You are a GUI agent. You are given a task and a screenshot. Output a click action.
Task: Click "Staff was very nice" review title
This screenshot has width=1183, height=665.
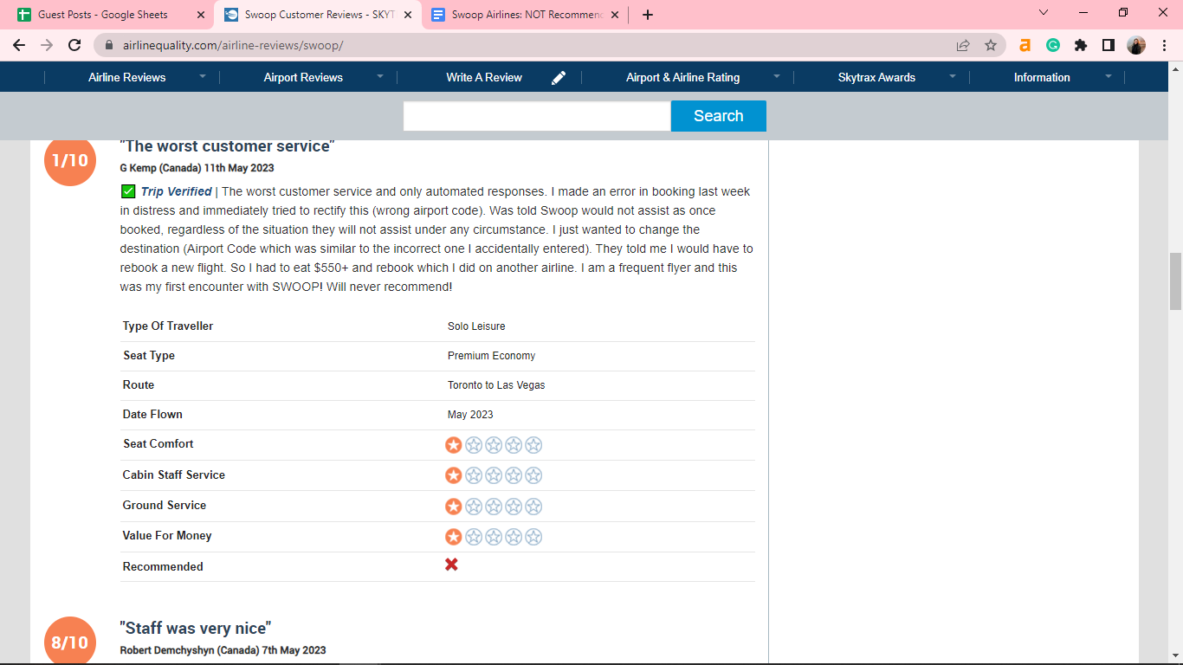(x=196, y=628)
